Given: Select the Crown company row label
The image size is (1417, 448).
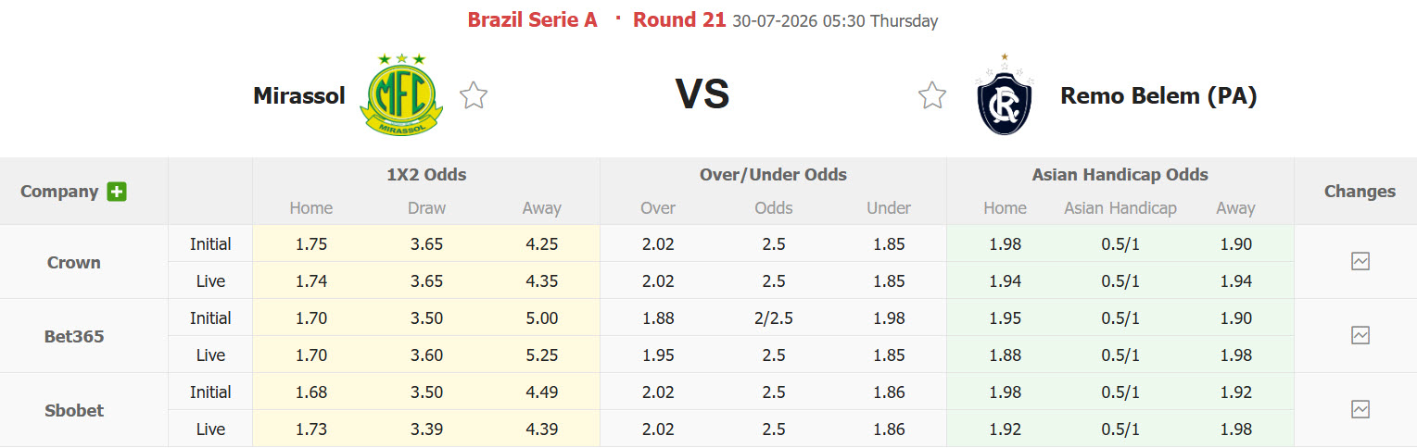Looking at the screenshot, I should click(x=74, y=262).
